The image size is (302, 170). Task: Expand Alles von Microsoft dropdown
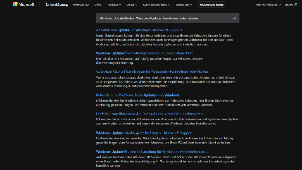coord(268,4)
